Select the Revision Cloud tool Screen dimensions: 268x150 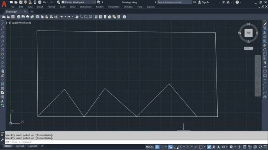coord(2,54)
